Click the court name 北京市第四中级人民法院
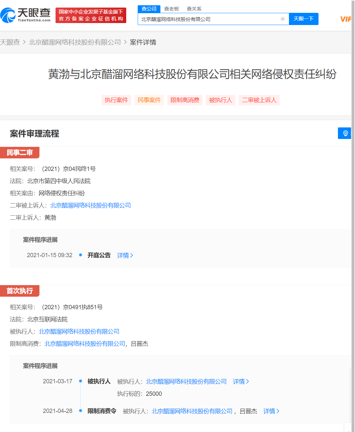Viewport: 355px width, 432px height. tap(59, 181)
